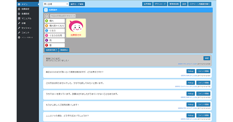Click the Q question icon
This screenshot has height=122, width=233.
click(47, 16)
